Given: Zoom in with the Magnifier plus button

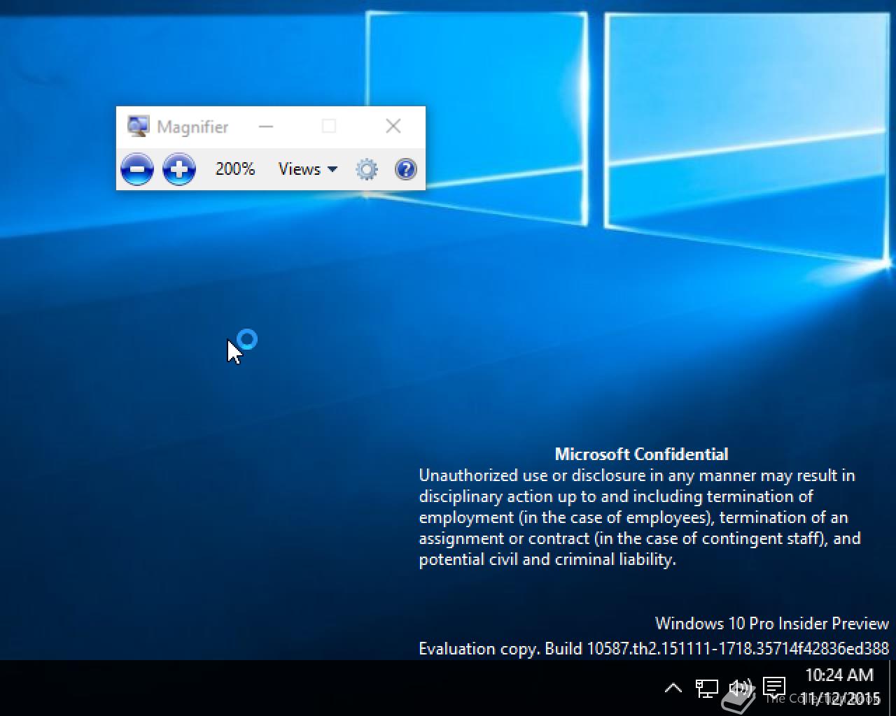Looking at the screenshot, I should [x=179, y=169].
